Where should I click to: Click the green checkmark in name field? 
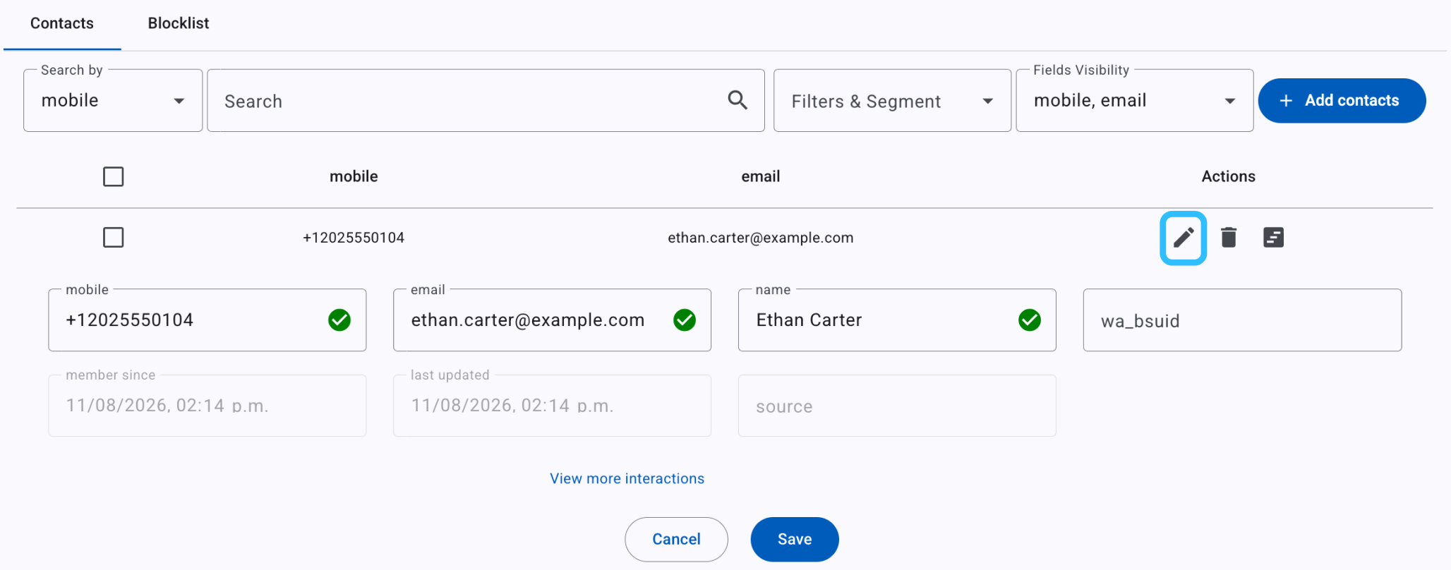point(1030,320)
